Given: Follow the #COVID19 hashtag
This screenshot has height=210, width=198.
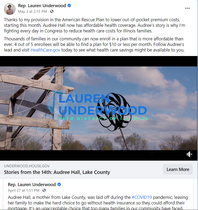Looking at the screenshot, I should pyautogui.click(x=142, y=197).
